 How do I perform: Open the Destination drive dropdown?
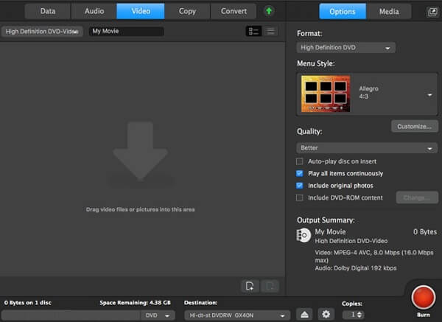[x=236, y=315]
